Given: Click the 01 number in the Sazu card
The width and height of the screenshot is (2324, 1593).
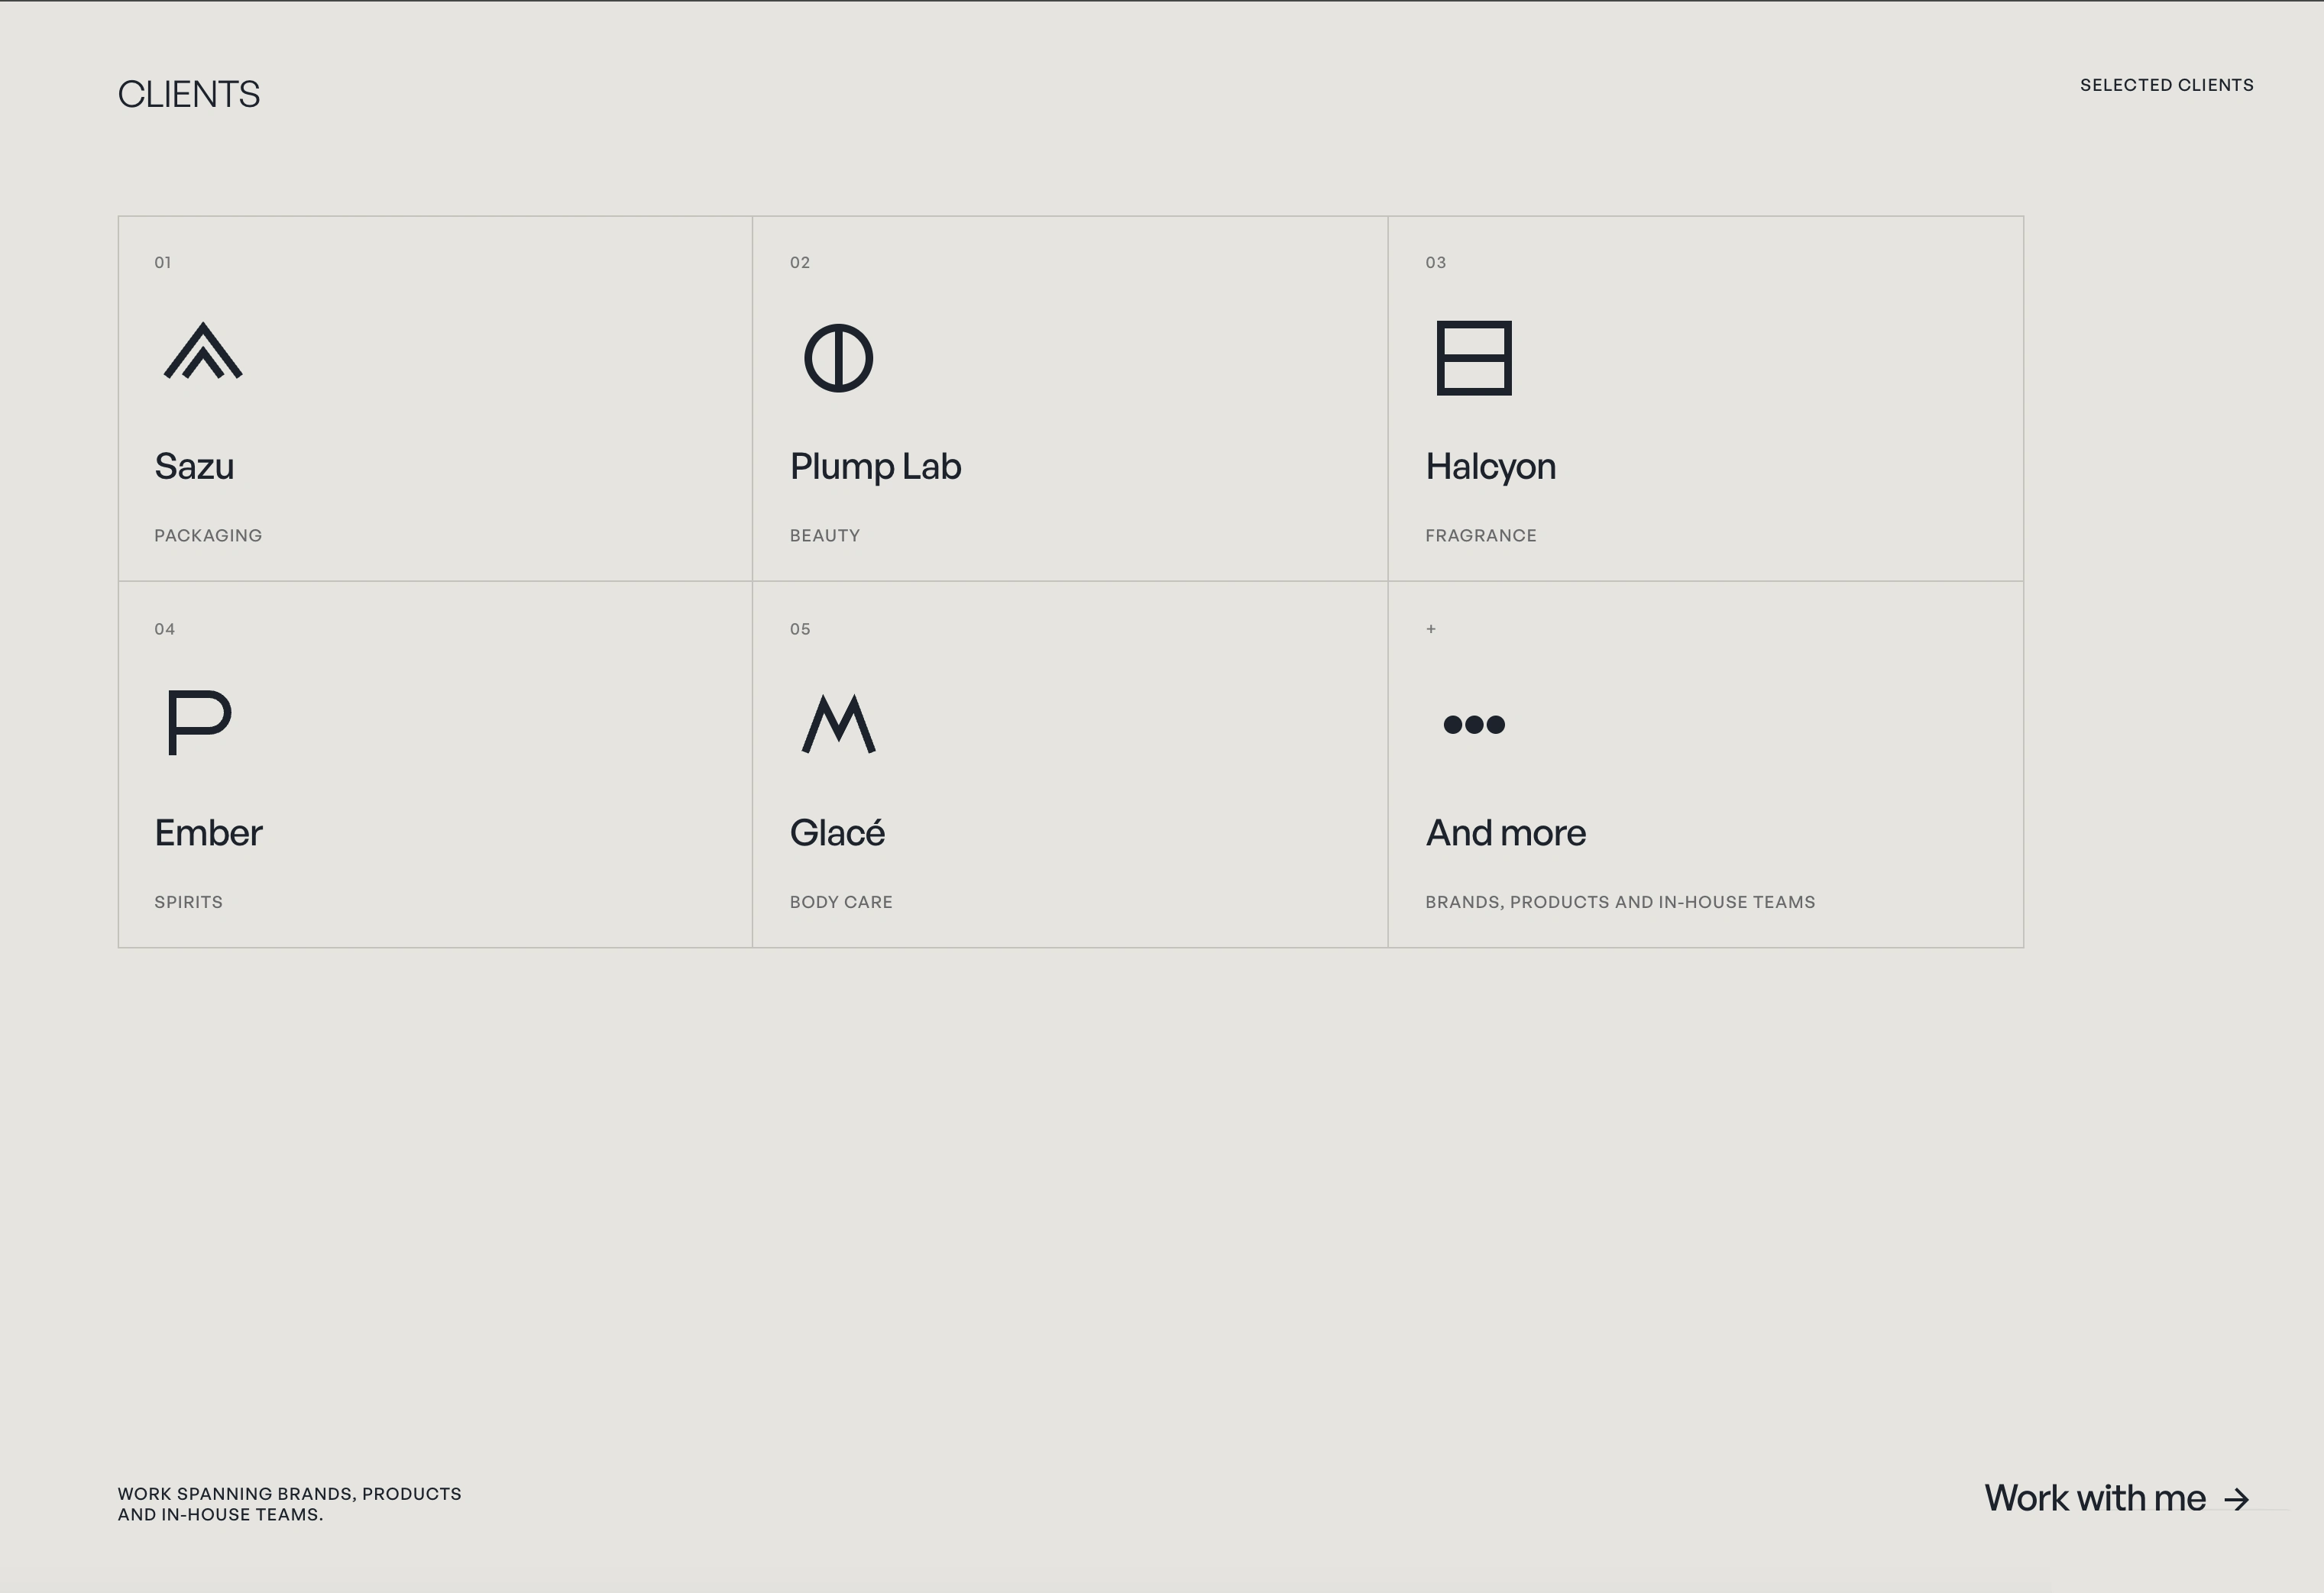Looking at the screenshot, I should (163, 263).
